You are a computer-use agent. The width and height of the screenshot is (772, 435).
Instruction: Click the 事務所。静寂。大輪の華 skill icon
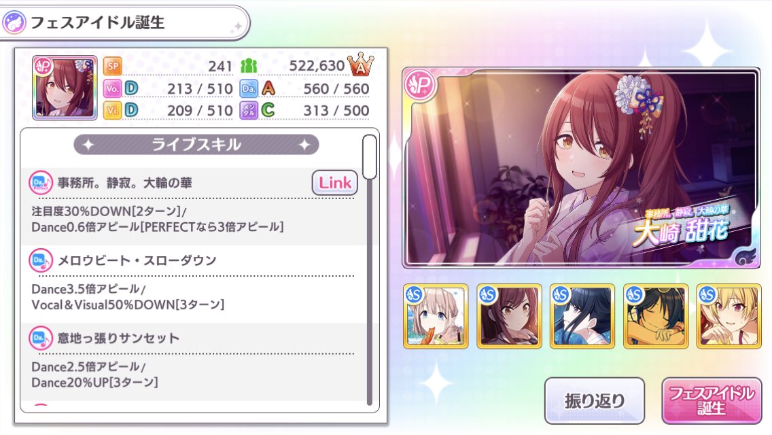(40, 183)
